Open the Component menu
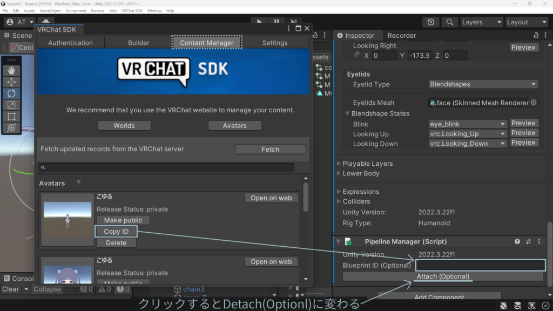This screenshot has width=553, height=311. tap(76, 11)
